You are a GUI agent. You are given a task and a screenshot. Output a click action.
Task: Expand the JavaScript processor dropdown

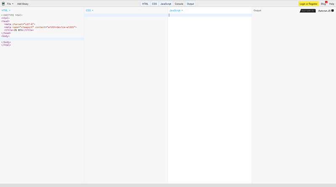click(176, 10)
